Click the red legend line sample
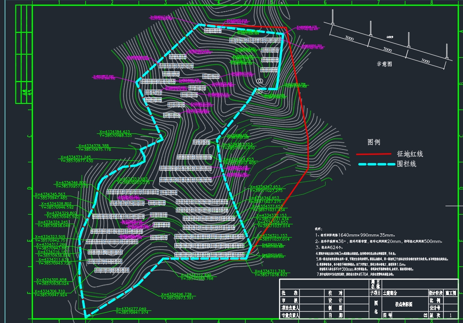The width and height of the screenshot is (463, 323). pos(374,154)
